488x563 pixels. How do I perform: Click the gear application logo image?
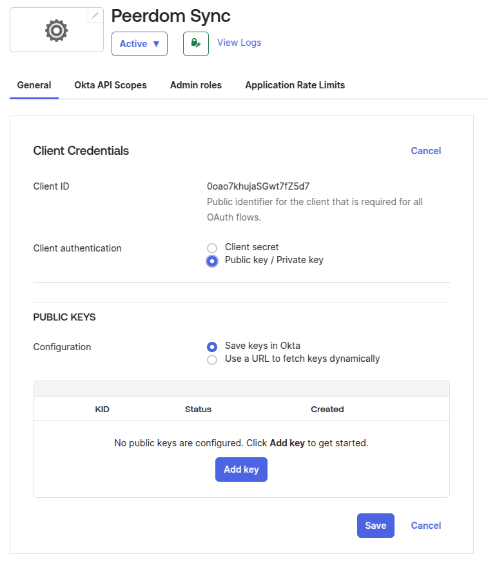coord(56,30)
